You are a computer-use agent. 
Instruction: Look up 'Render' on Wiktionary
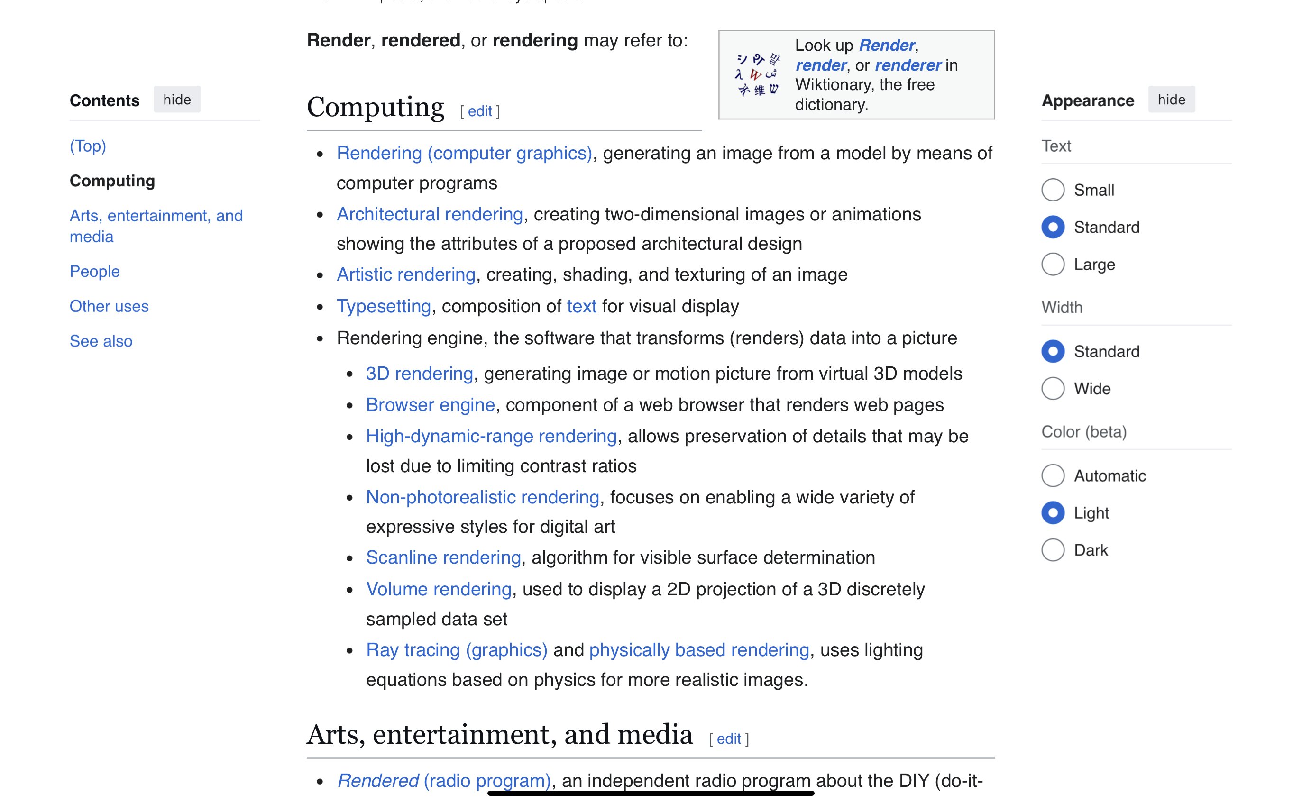point(887,45)
